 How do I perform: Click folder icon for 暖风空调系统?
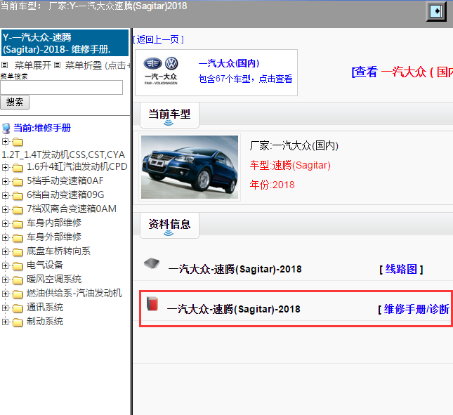(18, 280)
